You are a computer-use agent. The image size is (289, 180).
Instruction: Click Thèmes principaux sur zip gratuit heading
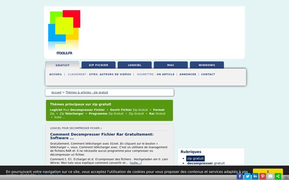[80, 104]
